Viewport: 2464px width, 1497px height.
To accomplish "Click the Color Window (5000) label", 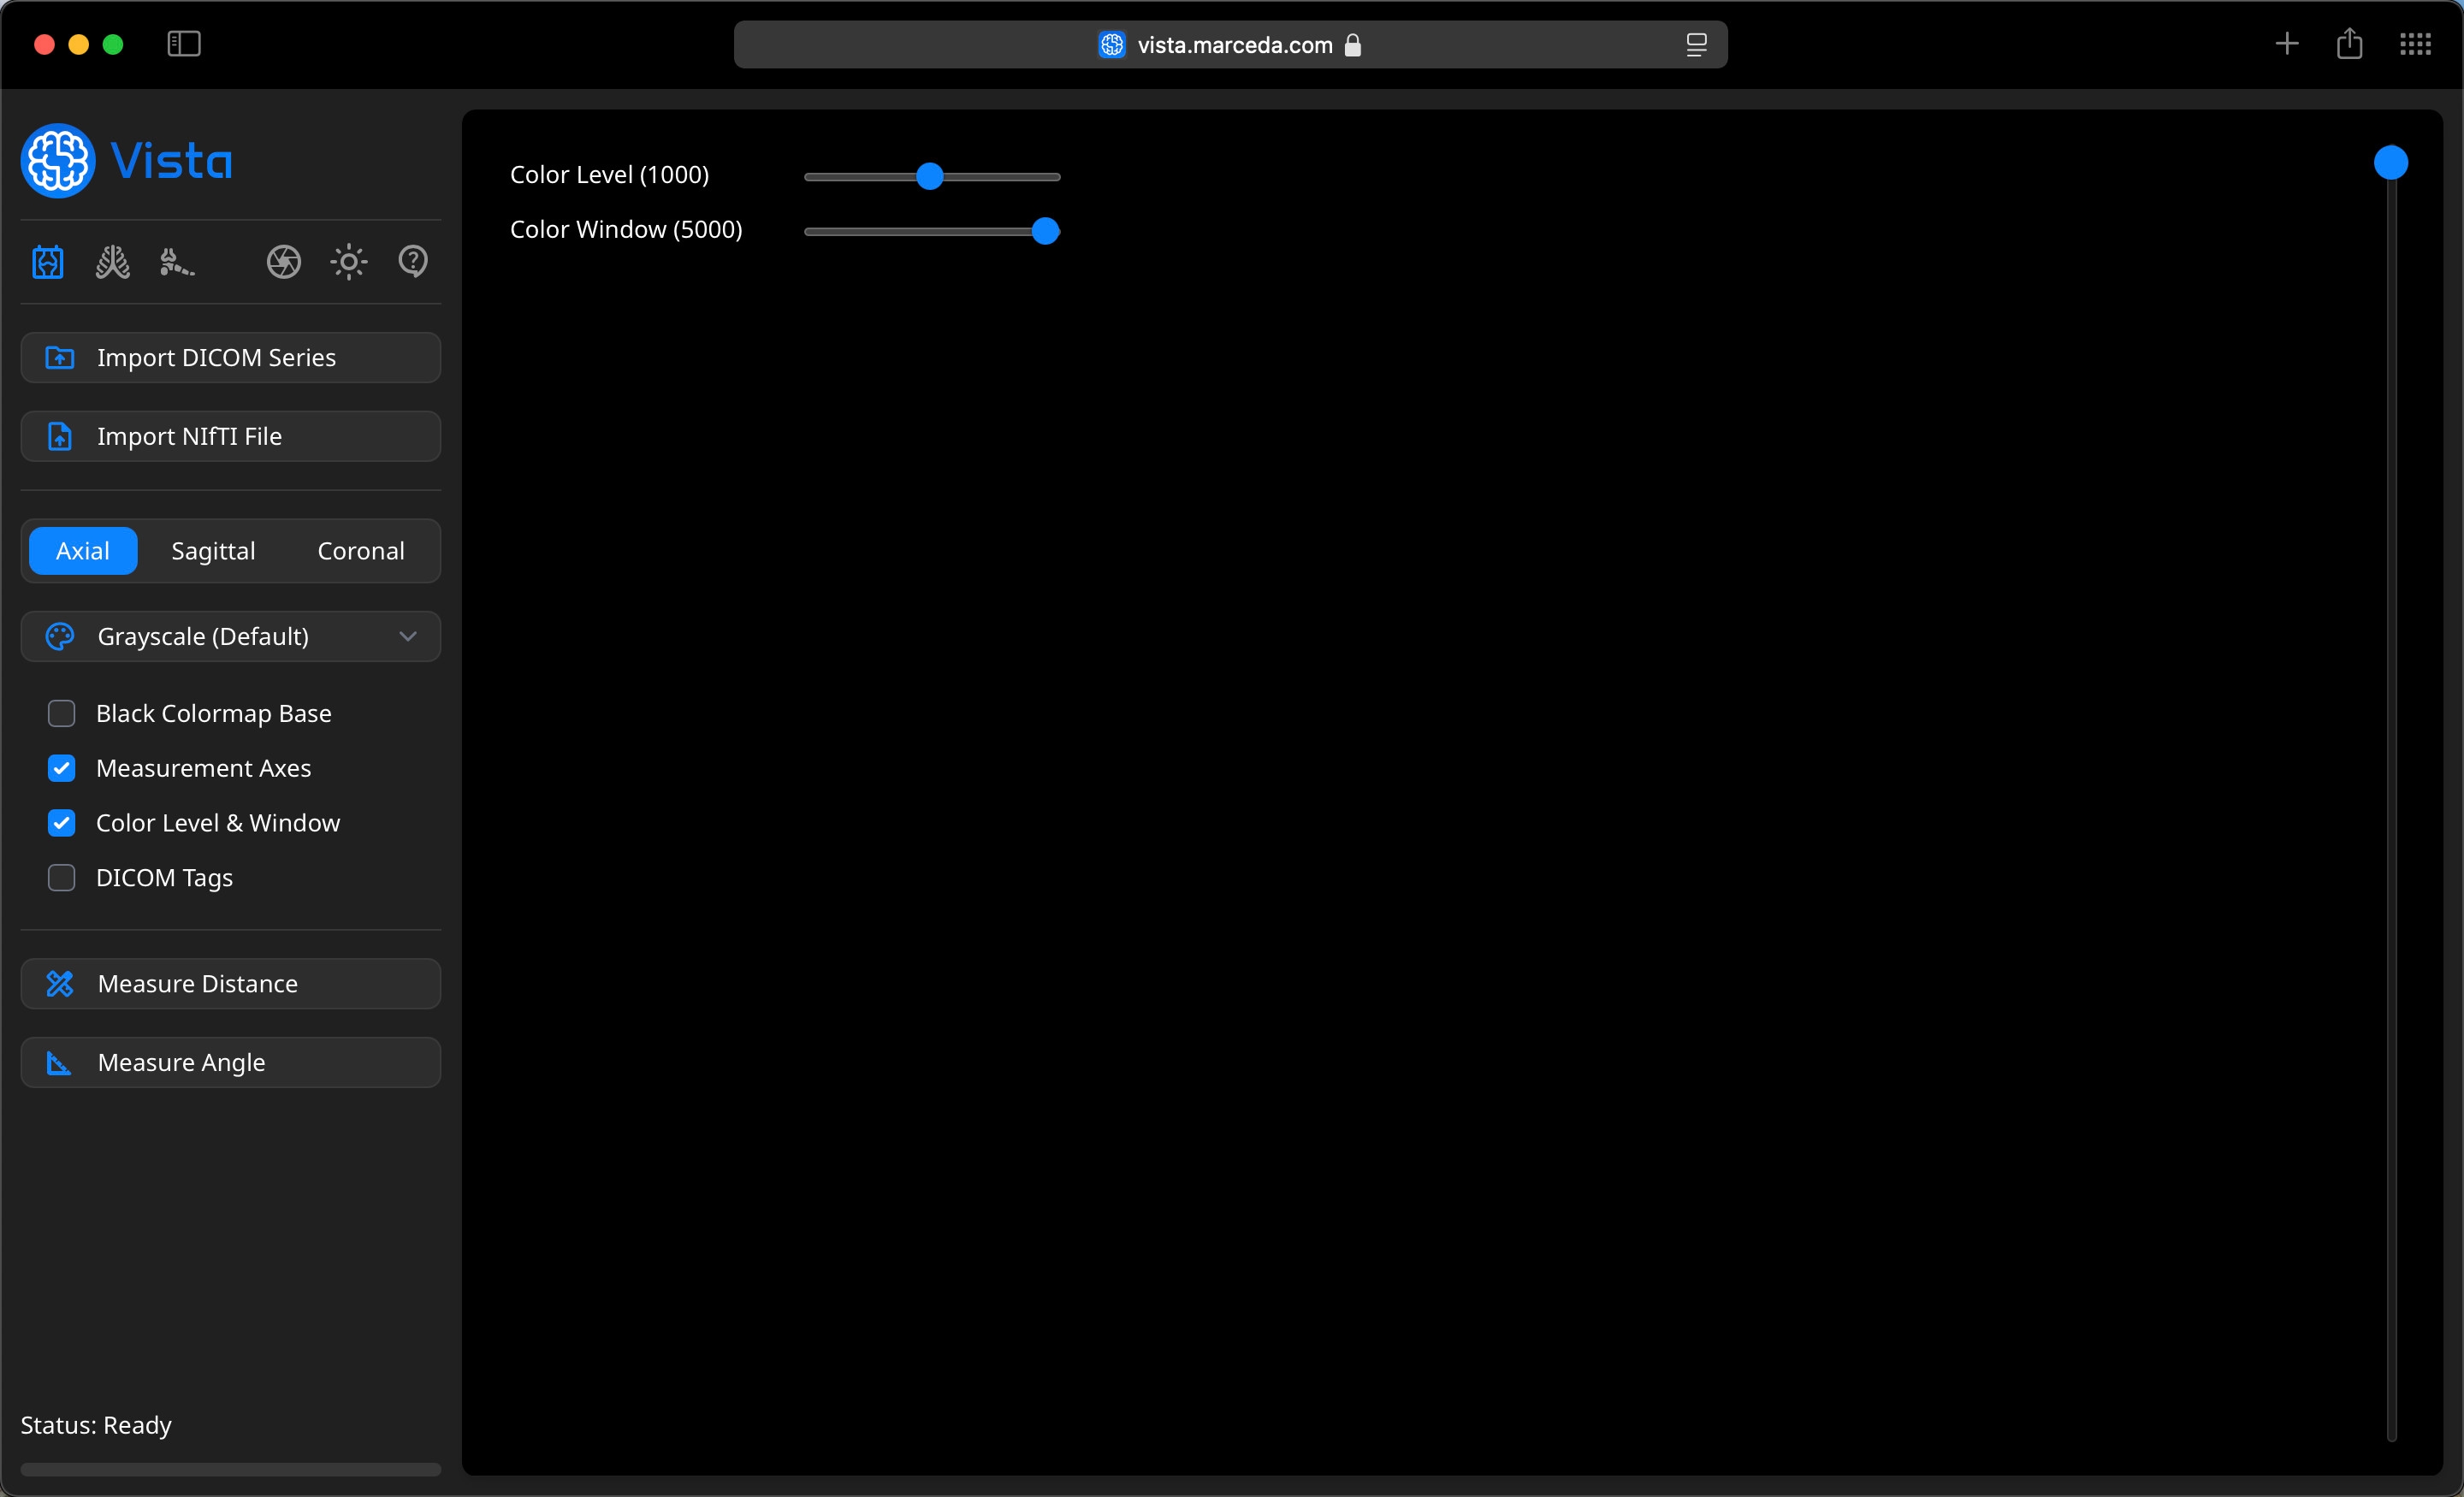I will click(626, 229).
